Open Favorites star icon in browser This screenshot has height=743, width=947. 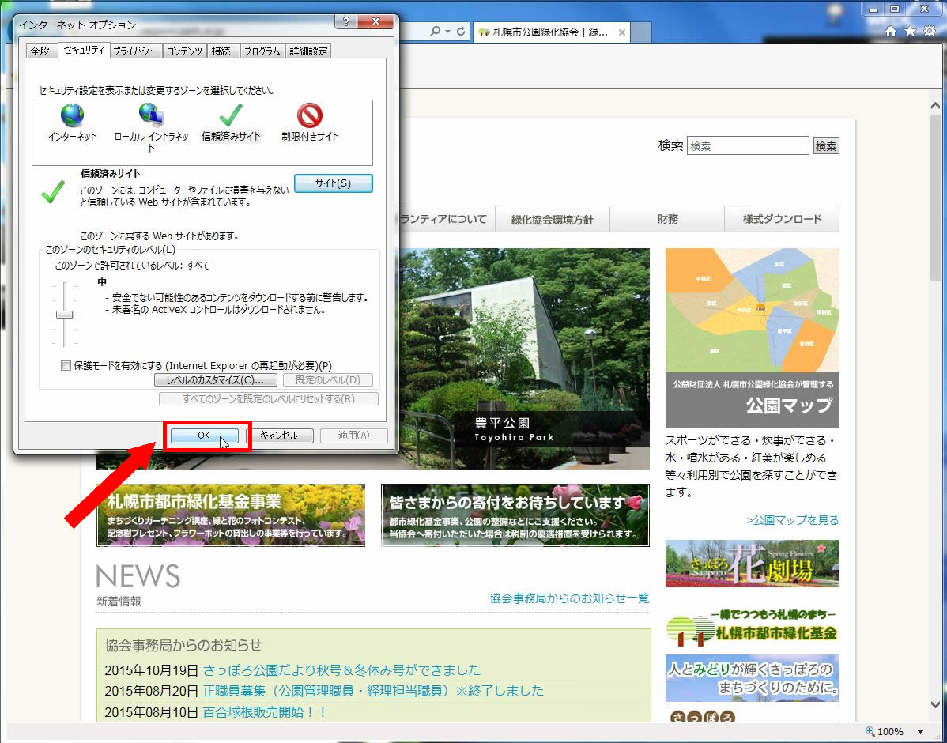(910, 31)
